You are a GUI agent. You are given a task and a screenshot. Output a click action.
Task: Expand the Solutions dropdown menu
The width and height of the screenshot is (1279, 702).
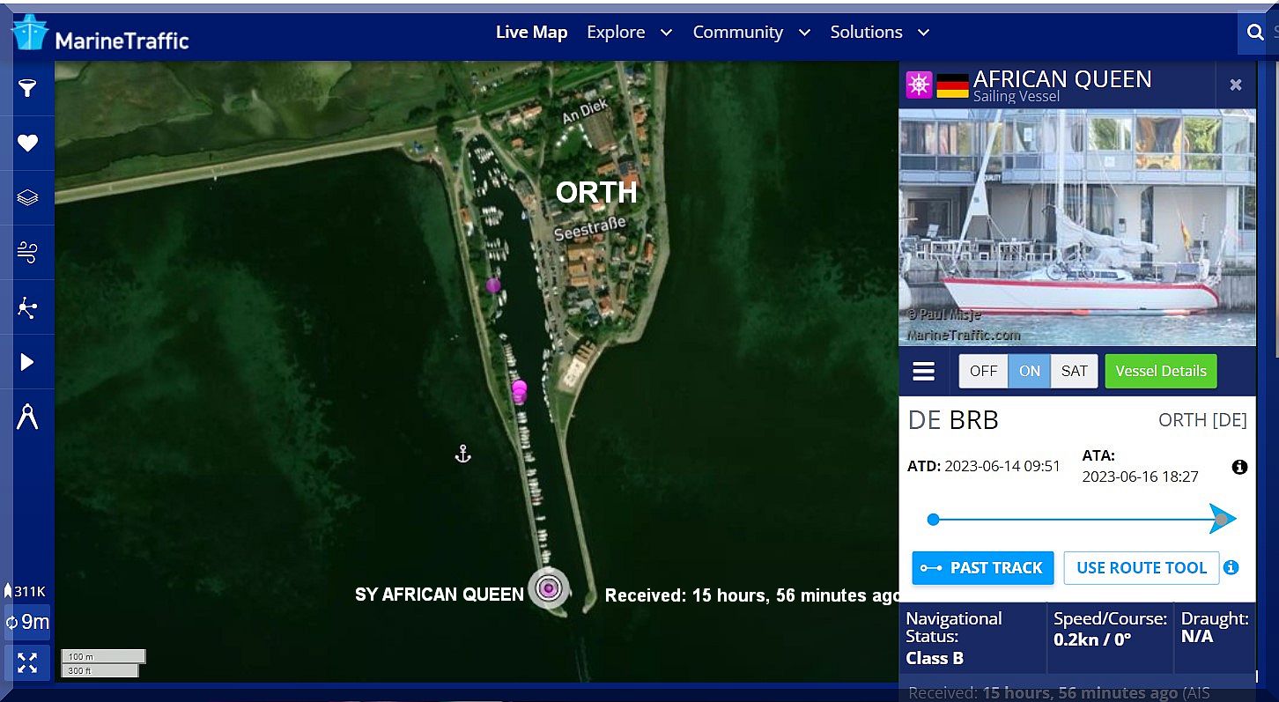click(879, 33)
